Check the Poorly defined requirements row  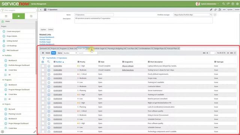[43, 74]
